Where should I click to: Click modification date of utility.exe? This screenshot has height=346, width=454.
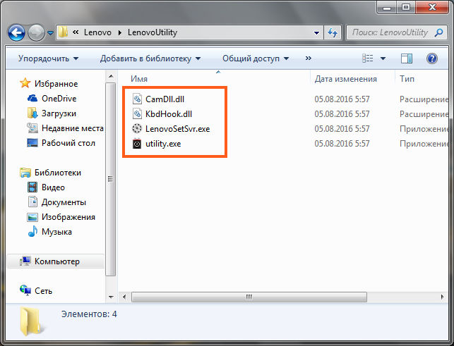[x=342, y=144]
